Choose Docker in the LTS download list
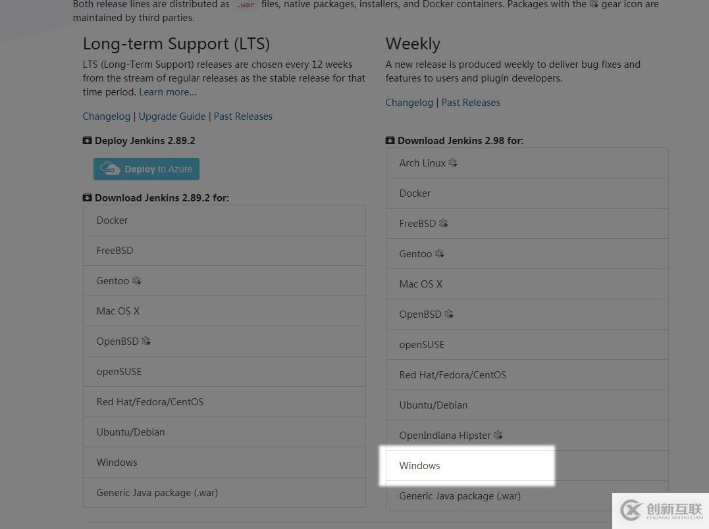709x529 pixels. 112,220
